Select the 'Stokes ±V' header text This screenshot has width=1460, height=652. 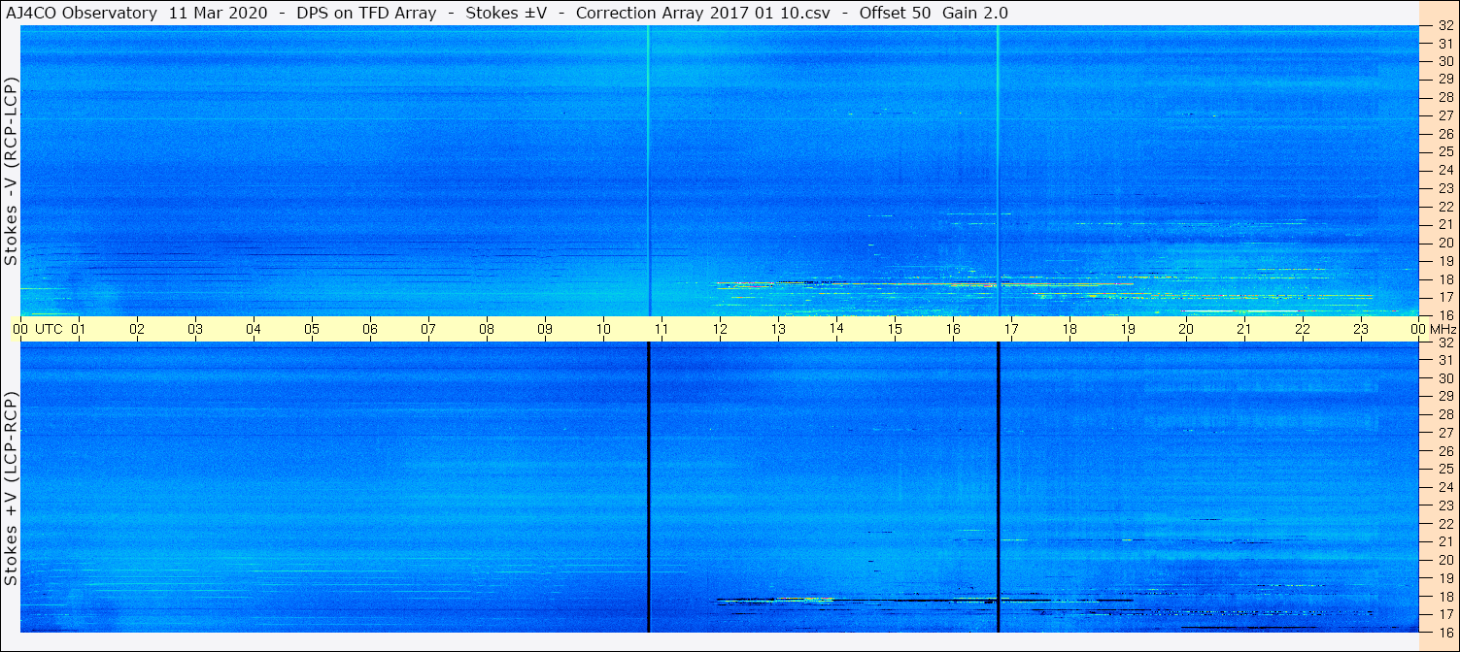coord(506,13)
